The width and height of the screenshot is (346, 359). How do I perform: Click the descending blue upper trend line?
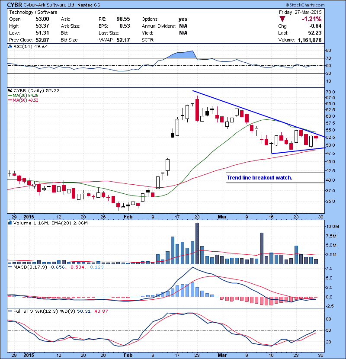point(259,114)
